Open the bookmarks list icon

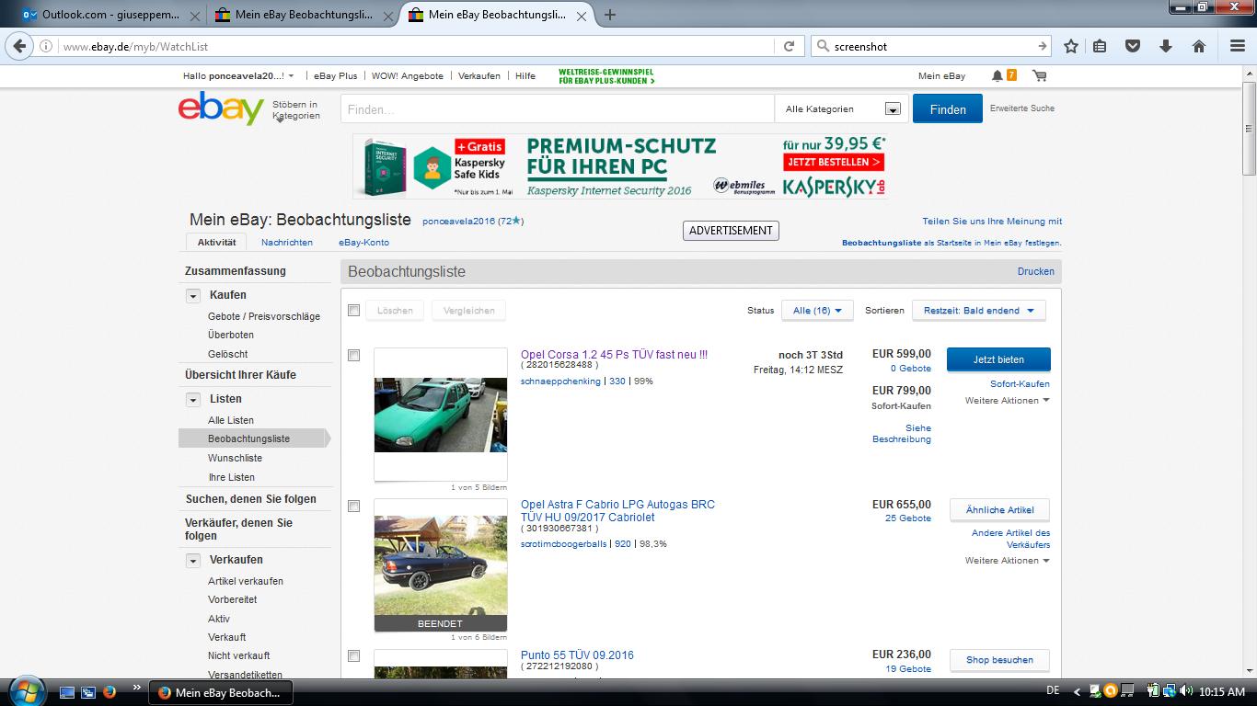[x=1100, y=46]
